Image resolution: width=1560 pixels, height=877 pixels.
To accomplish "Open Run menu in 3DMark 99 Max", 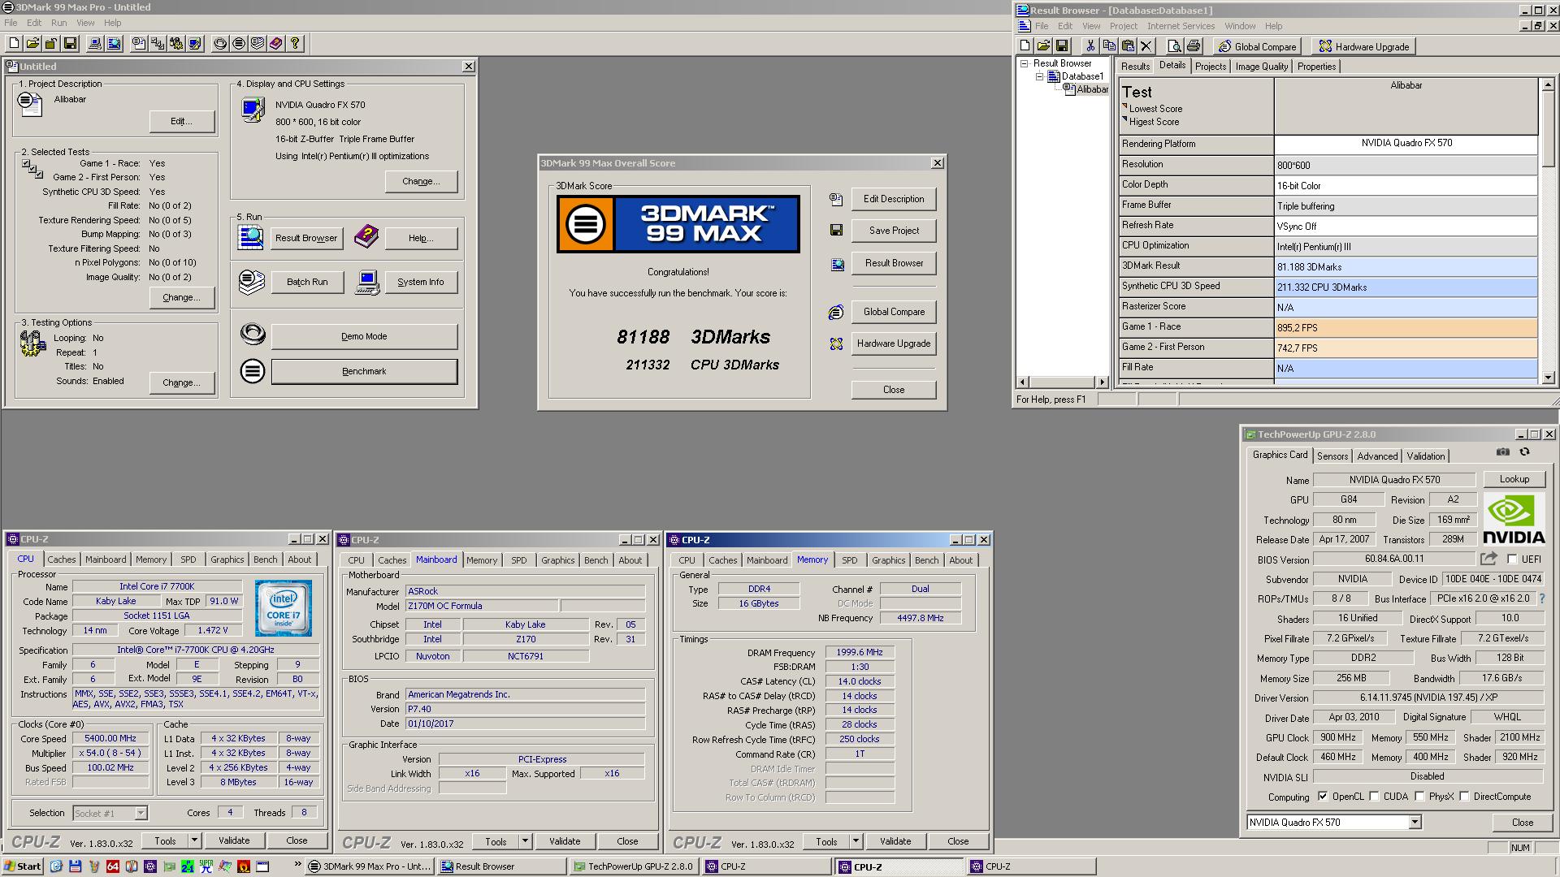I will click(59, 23).
